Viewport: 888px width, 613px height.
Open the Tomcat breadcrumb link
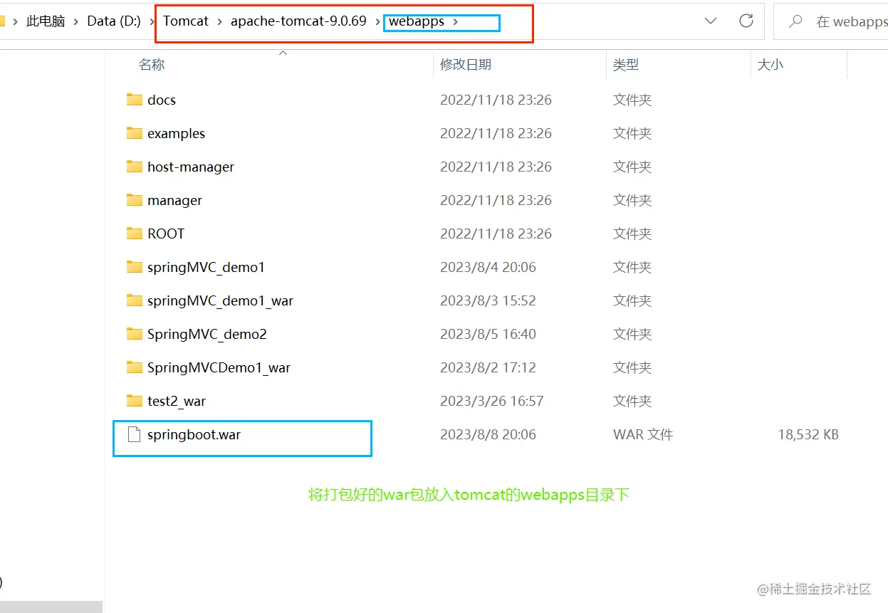(x=185, y=21)
